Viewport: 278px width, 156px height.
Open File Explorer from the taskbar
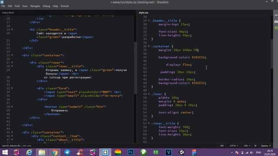tap(42, 152)
